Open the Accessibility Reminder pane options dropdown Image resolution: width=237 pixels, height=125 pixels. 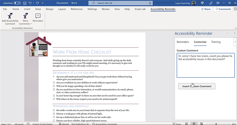pos(227,34)
